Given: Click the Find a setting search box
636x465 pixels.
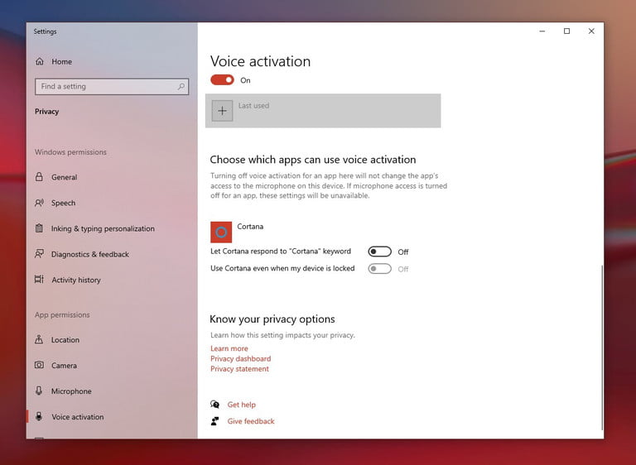Looking at the screenshot, I should click(106, 86).
